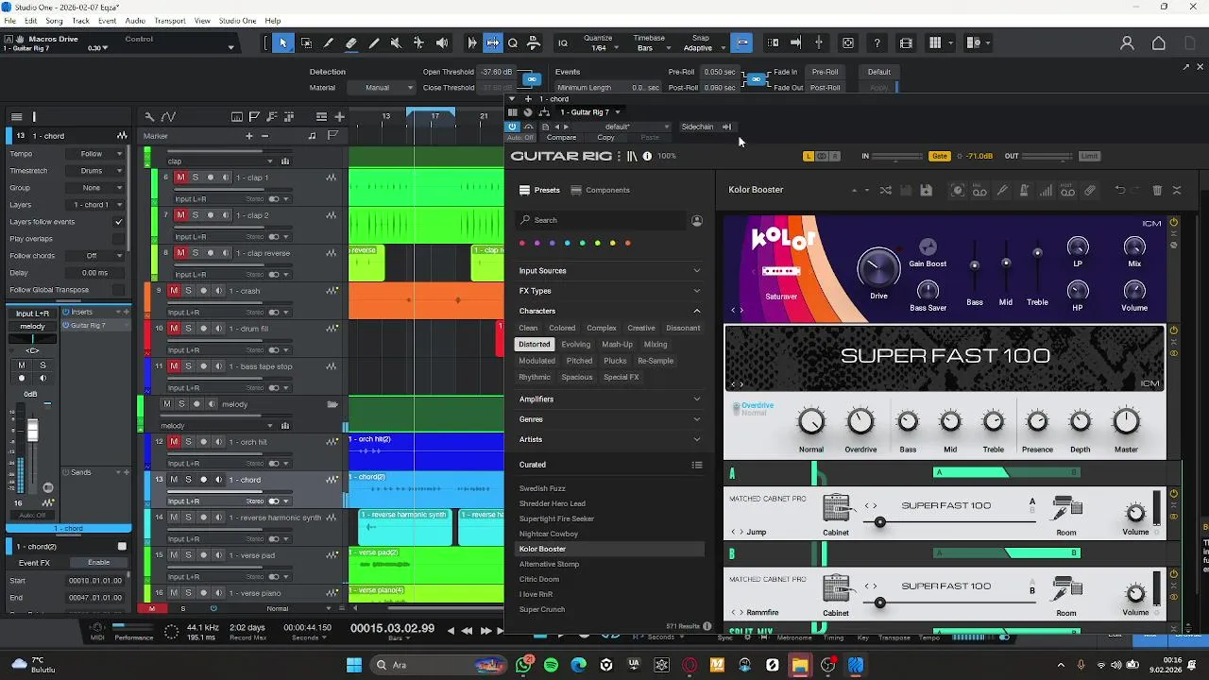The height and width of the screenshot is (680, 1209).
Task: Click the Default button in Events
Action: 879,72
